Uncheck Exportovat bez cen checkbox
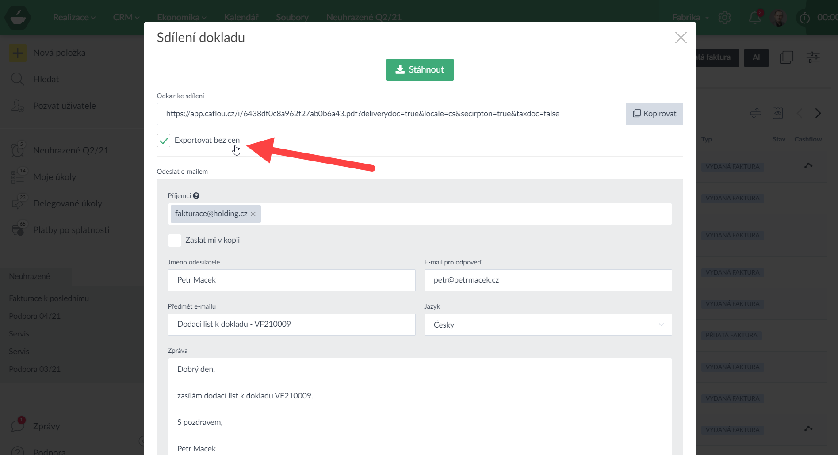 [x=164, y=141]
